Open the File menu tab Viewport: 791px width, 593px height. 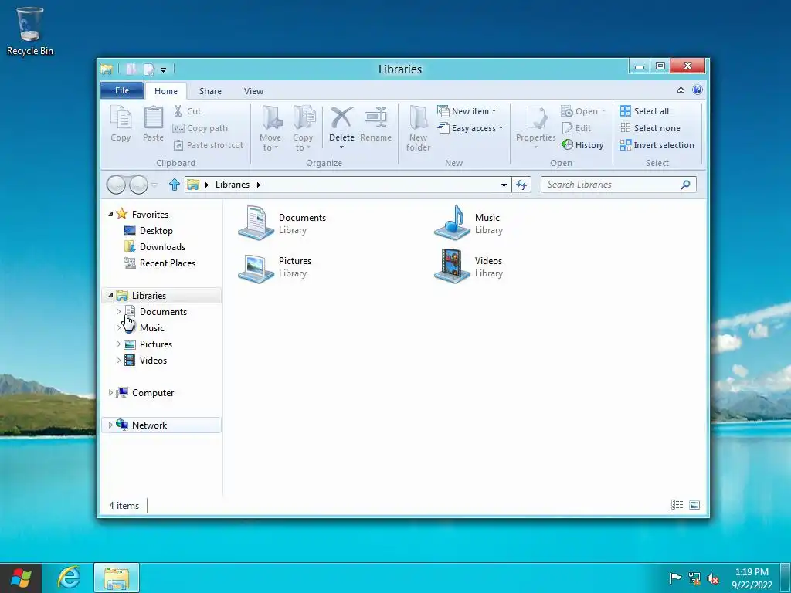[x=122, y=90]
